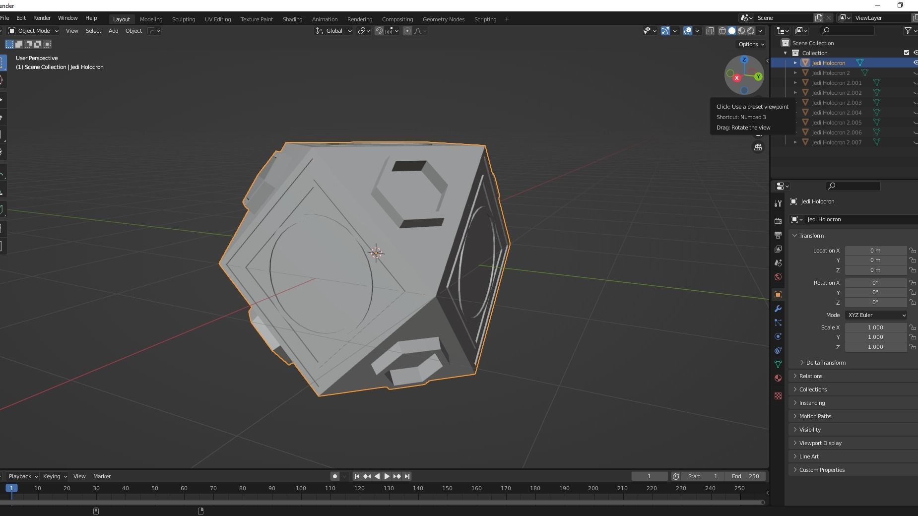This screenshot has width=918, height=516.
Task: Toggle X-ray display
Action: [710, 31]
